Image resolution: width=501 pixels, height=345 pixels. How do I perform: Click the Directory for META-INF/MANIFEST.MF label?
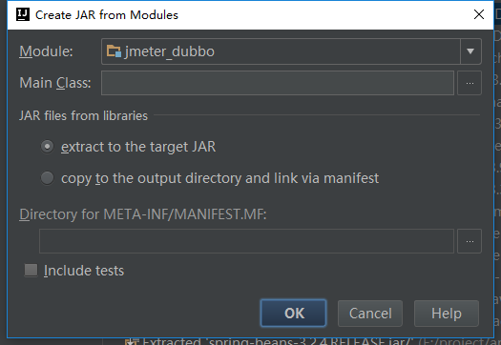pyautogui.click(x=143, y=214)
